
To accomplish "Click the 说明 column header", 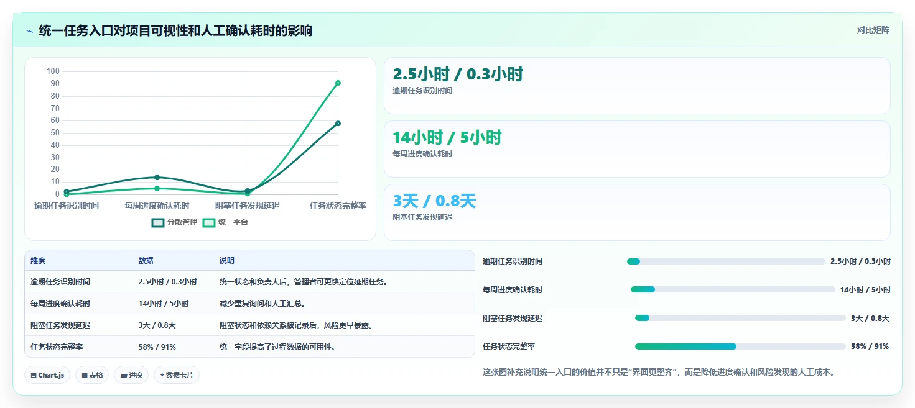I will pyautogui.click(x=227, y=261).
